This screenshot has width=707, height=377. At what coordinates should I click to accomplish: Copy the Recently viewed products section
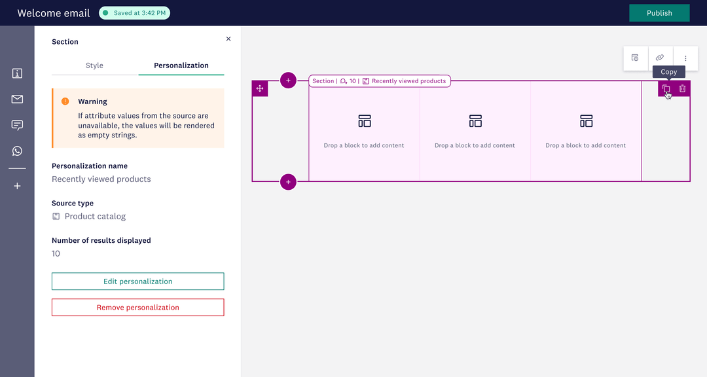(x=666, y=88)
